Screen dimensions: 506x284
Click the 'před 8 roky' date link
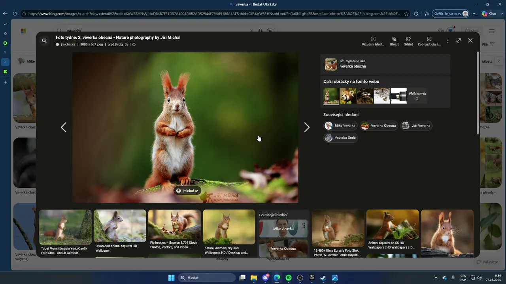[115, 45]
